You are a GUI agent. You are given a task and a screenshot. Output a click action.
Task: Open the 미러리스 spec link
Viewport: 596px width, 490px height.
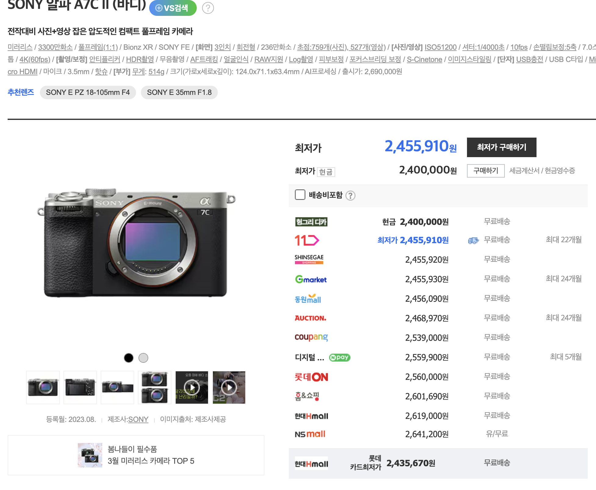(x=20, y=47)
